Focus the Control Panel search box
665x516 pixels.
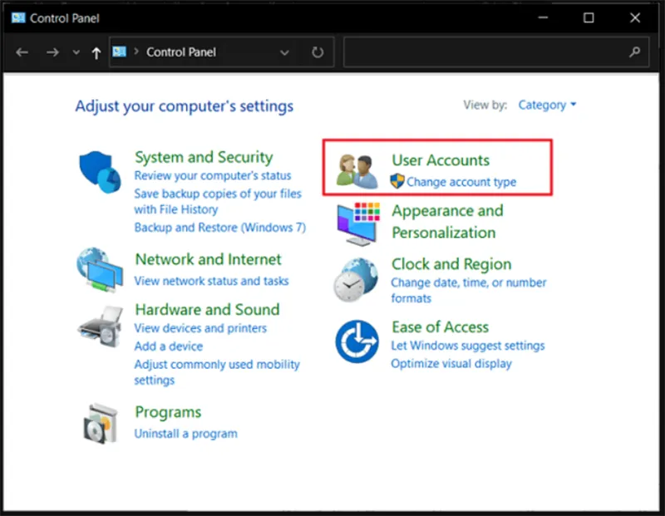tap(496, 52)
